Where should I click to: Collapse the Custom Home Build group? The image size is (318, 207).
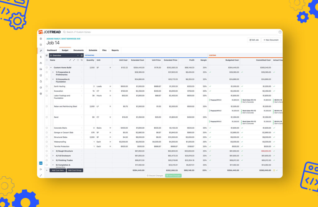click(51, 68)
